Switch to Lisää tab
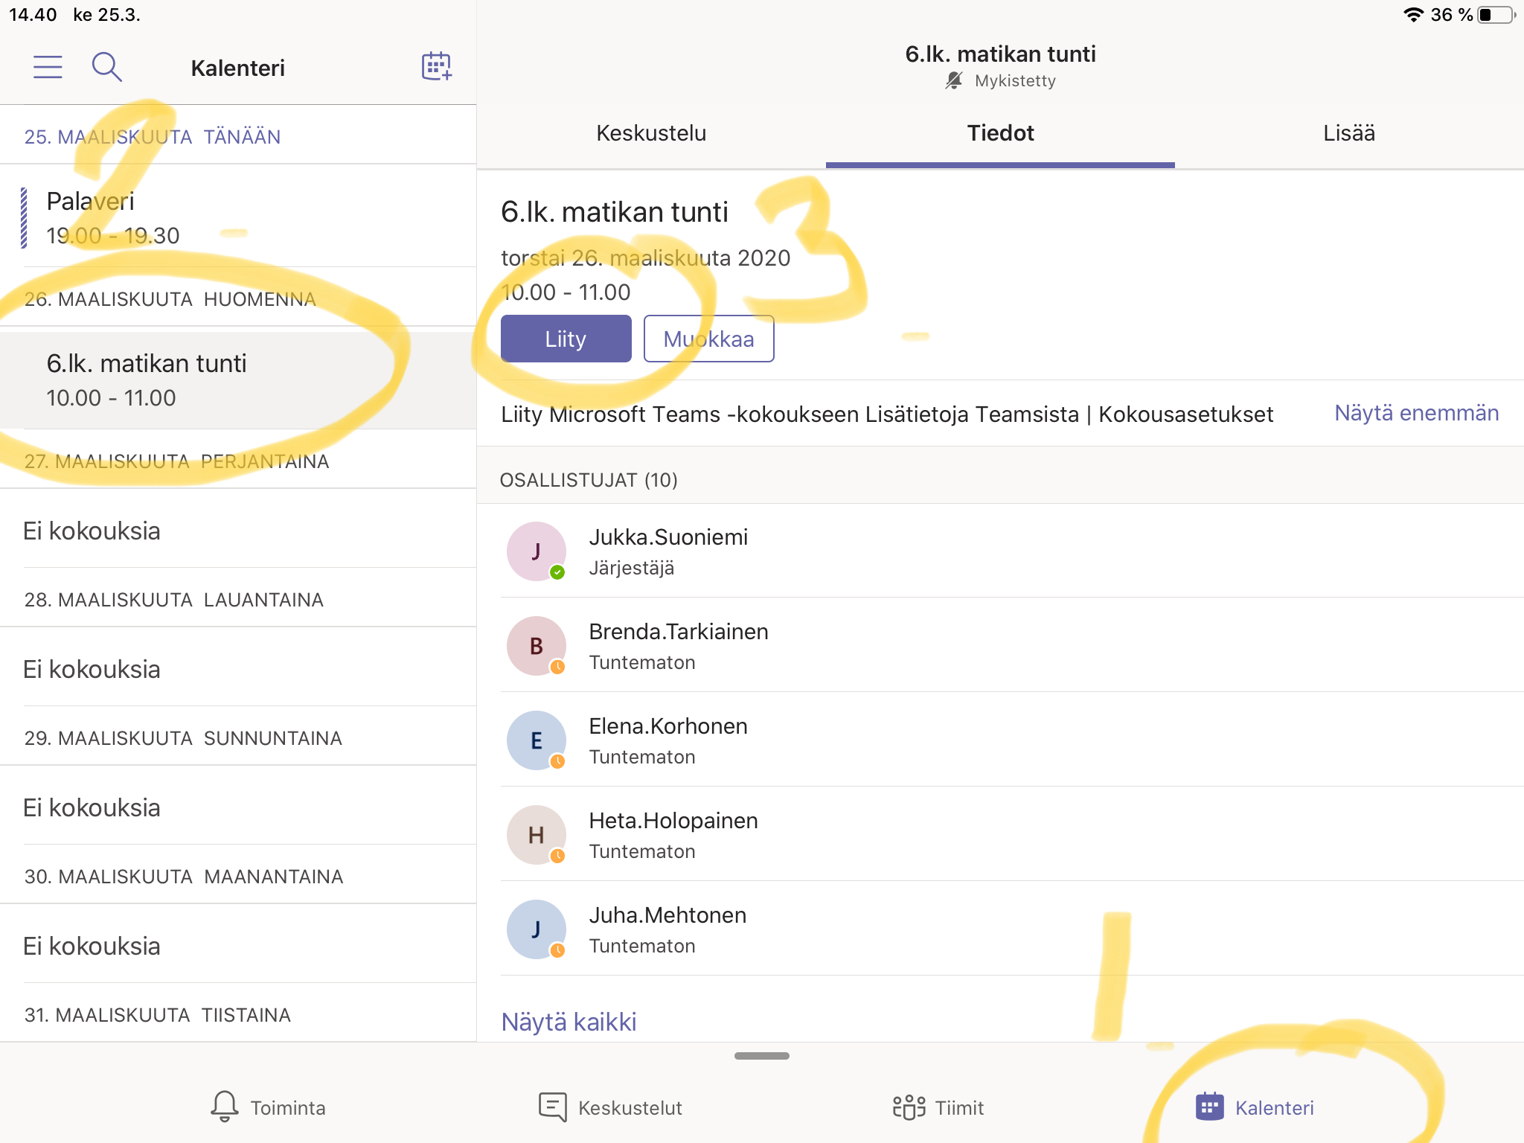This screenshot has height=1143, width=1524. click(1348, 133)
